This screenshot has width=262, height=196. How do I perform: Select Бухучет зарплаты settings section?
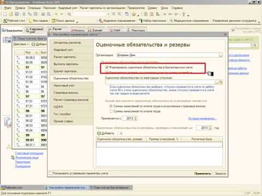pos(71,71)
